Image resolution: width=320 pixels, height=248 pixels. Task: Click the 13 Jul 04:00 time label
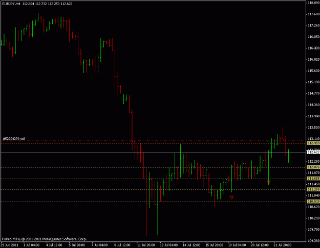(168, 245)
